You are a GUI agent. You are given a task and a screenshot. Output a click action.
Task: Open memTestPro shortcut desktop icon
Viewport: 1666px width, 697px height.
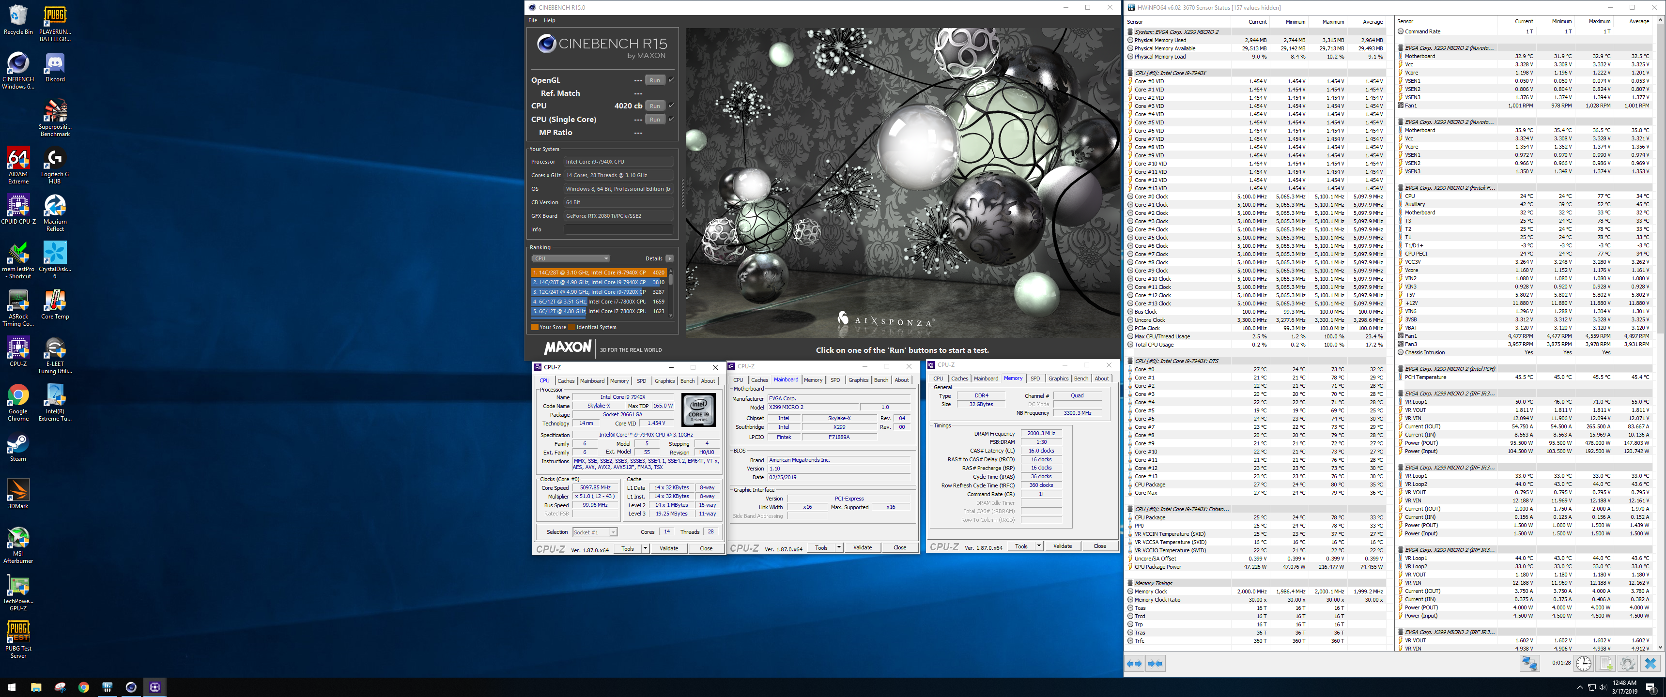(18, 260)
